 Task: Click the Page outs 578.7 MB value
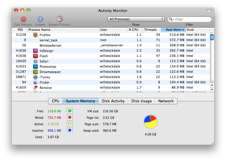[110, 124]
